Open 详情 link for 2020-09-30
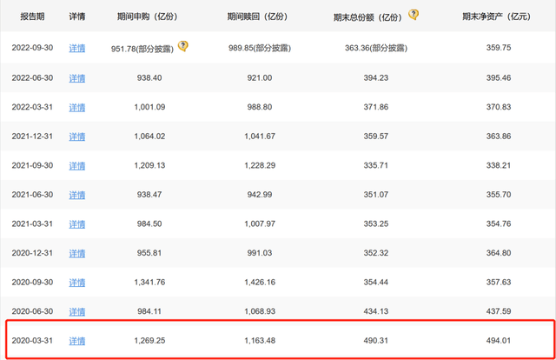 tap(77, 283)
